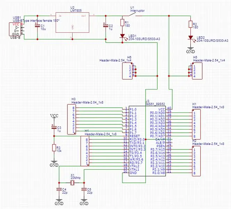This screenshot has width=231, height=209.
Task: Select resistor R3 10k symbol
Action: click(x=54, y=148)
